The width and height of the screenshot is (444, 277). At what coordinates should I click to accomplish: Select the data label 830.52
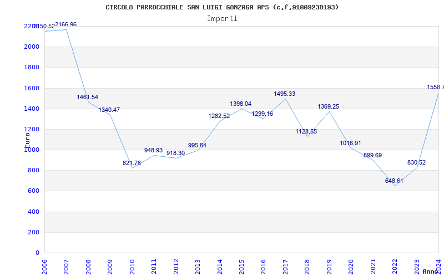(417, 163)
